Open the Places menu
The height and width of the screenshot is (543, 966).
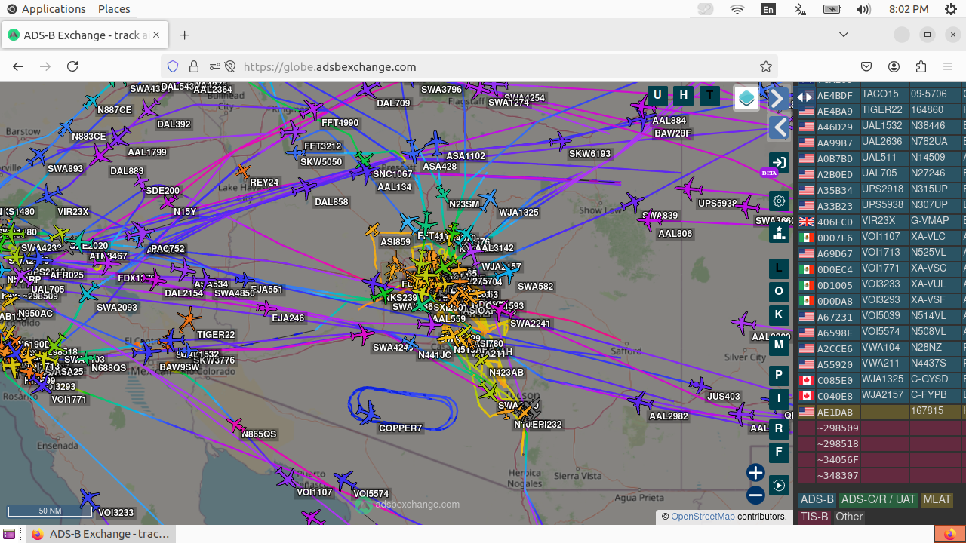click(114, 9)
